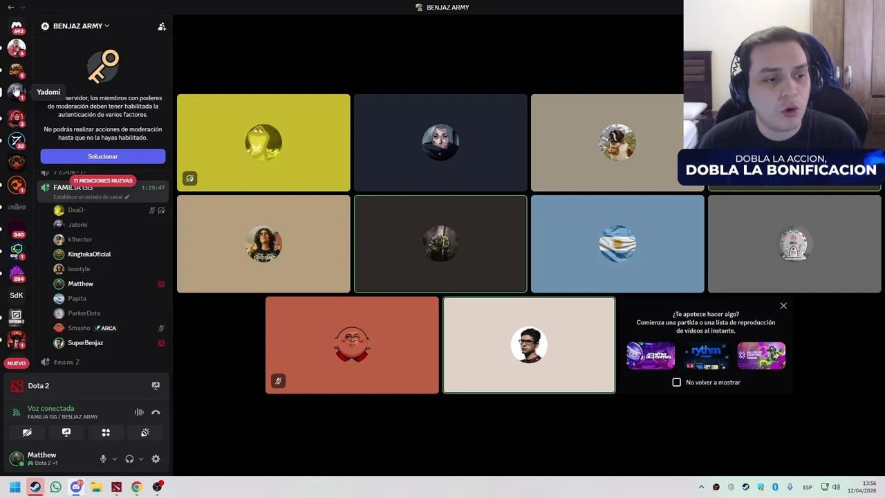Open user settings gear icon

[x=156, y=459]
